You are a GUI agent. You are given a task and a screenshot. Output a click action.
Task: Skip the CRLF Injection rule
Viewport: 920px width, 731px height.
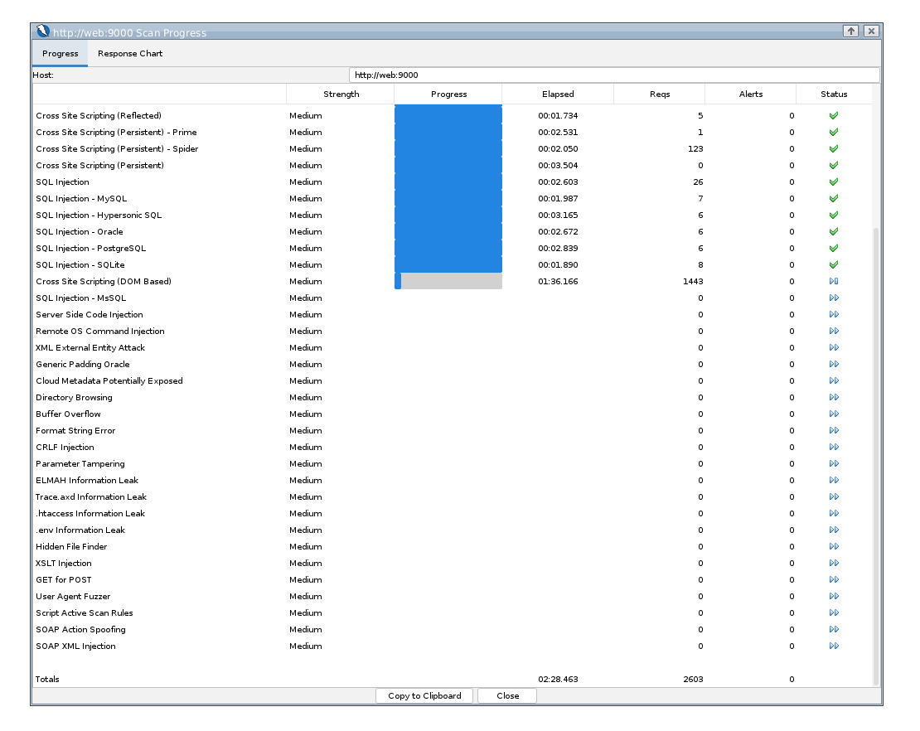(835, 447)
